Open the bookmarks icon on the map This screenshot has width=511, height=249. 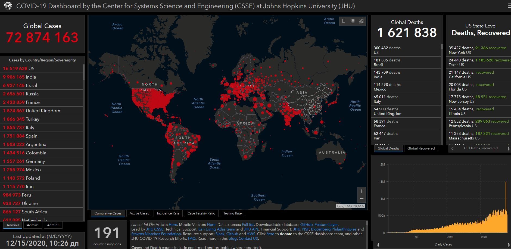tap(344, 21)
